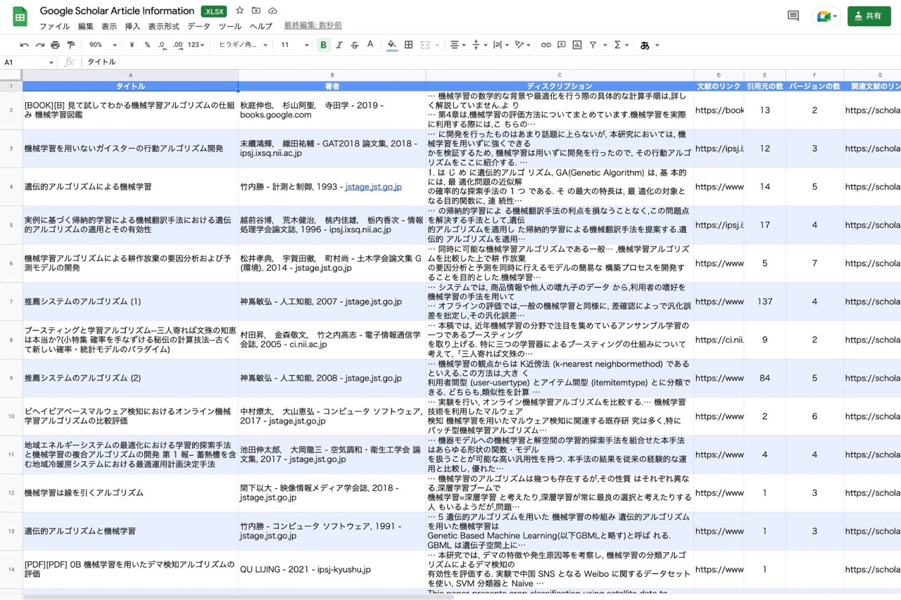
Task: Select author cell QU LIJING - 2021
Action: (x=332, y=570)
